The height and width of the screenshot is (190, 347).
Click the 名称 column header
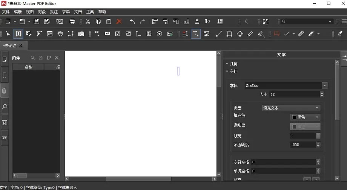click(29, 67)
